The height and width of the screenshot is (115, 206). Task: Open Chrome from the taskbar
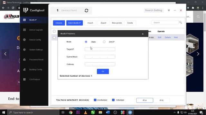point(71,112)
